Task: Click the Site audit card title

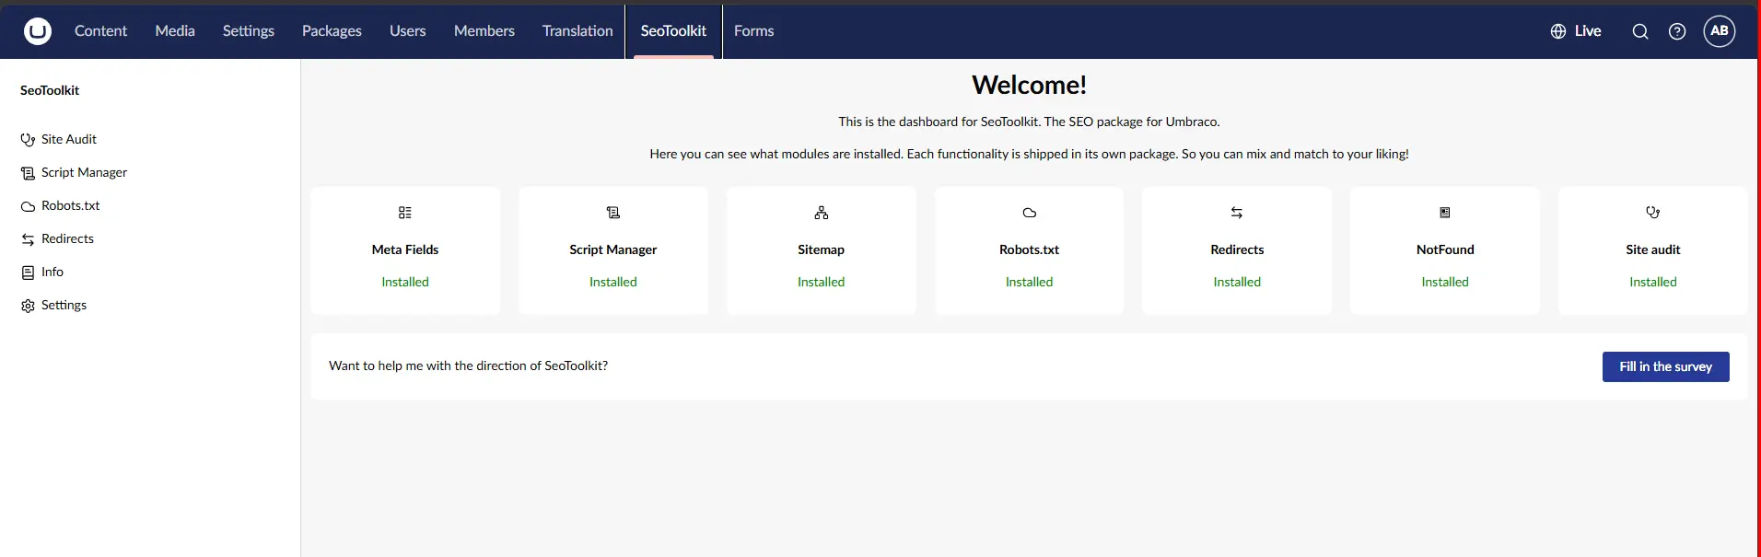Action: pyautogui.click(x=1653, y=249)
